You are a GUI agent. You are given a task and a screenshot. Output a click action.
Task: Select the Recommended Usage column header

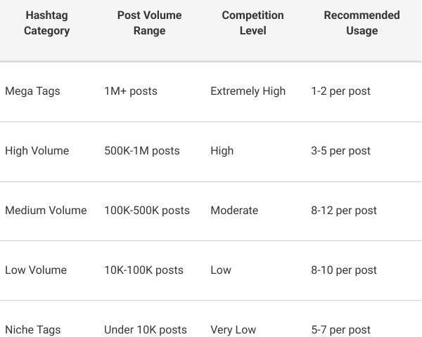coord(362,23)
